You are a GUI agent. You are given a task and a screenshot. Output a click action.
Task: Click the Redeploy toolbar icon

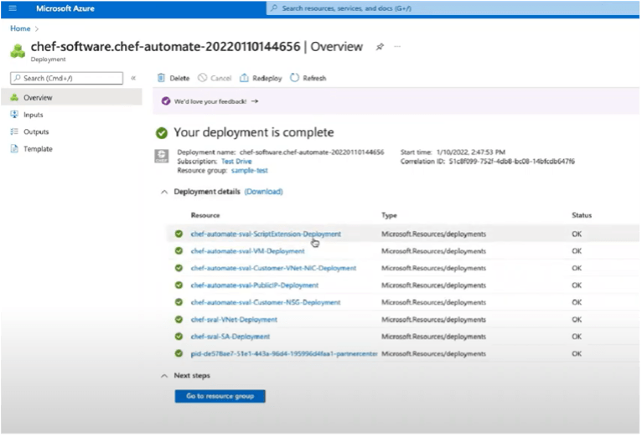[244, 78]
